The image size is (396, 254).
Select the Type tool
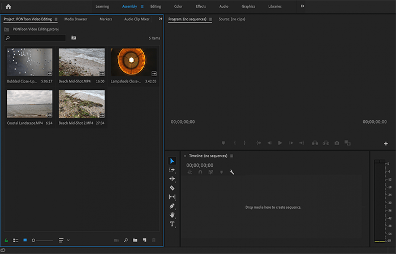[172, 224]
